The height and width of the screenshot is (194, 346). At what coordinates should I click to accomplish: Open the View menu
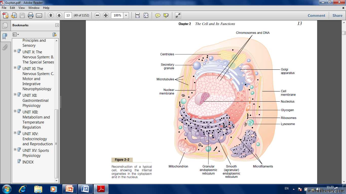tap(22, 8)
